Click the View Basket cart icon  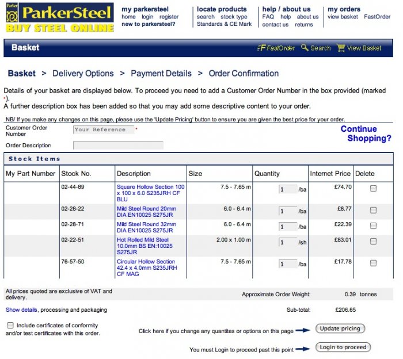click(341, 48)
